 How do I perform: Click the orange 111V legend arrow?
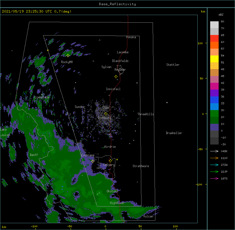coord(214,158)
